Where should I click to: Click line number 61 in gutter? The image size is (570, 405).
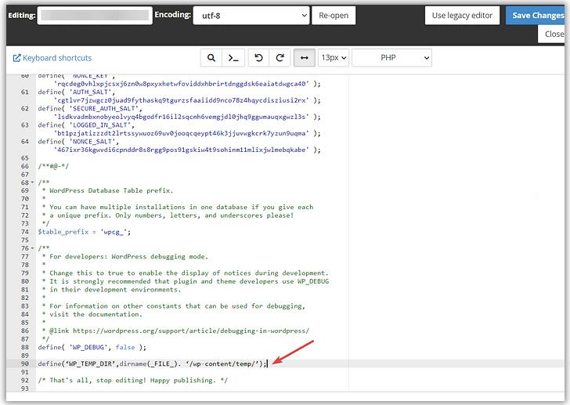(25, 92)
